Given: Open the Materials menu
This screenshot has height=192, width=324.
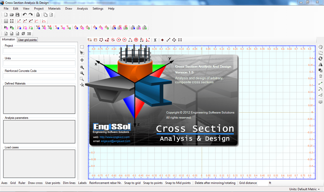Looking at the screenshot, I should coord(54,9).
